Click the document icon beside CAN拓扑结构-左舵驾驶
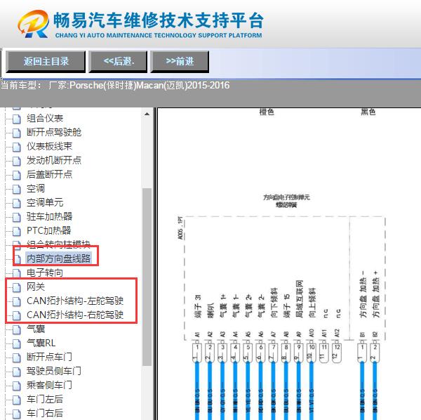 17,301
